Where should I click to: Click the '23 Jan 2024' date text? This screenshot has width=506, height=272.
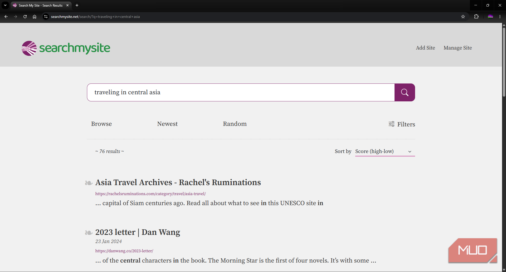(109, 241)
